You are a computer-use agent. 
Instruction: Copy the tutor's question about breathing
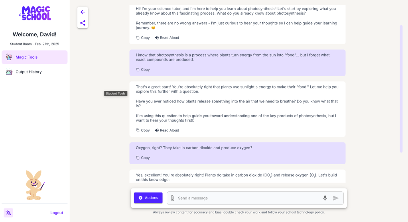click(x=143, y=130)
